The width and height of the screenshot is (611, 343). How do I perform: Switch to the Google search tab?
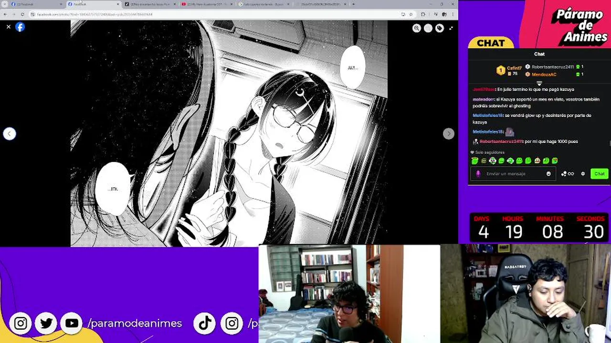pyautogui.click(x=264, y=4)
